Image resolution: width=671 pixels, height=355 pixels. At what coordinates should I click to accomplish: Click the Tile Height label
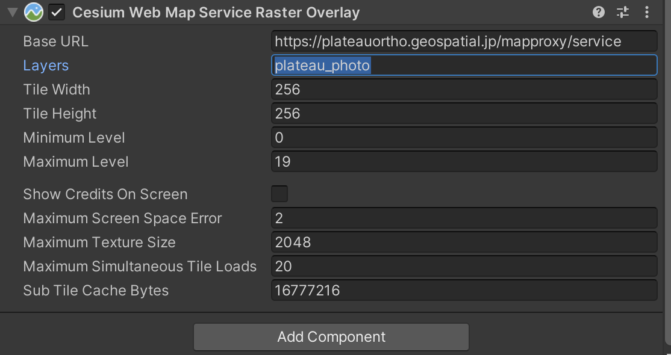point(60,113)
